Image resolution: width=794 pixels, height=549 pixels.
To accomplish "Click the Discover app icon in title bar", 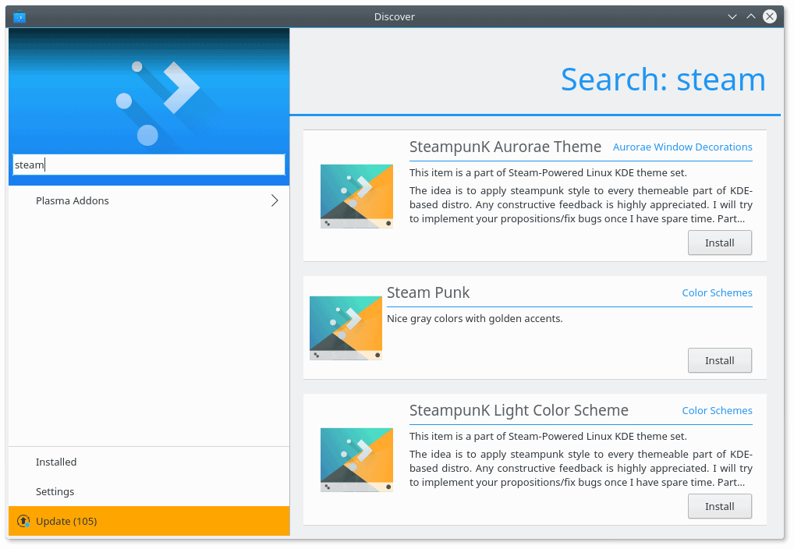I will (19, 16).
